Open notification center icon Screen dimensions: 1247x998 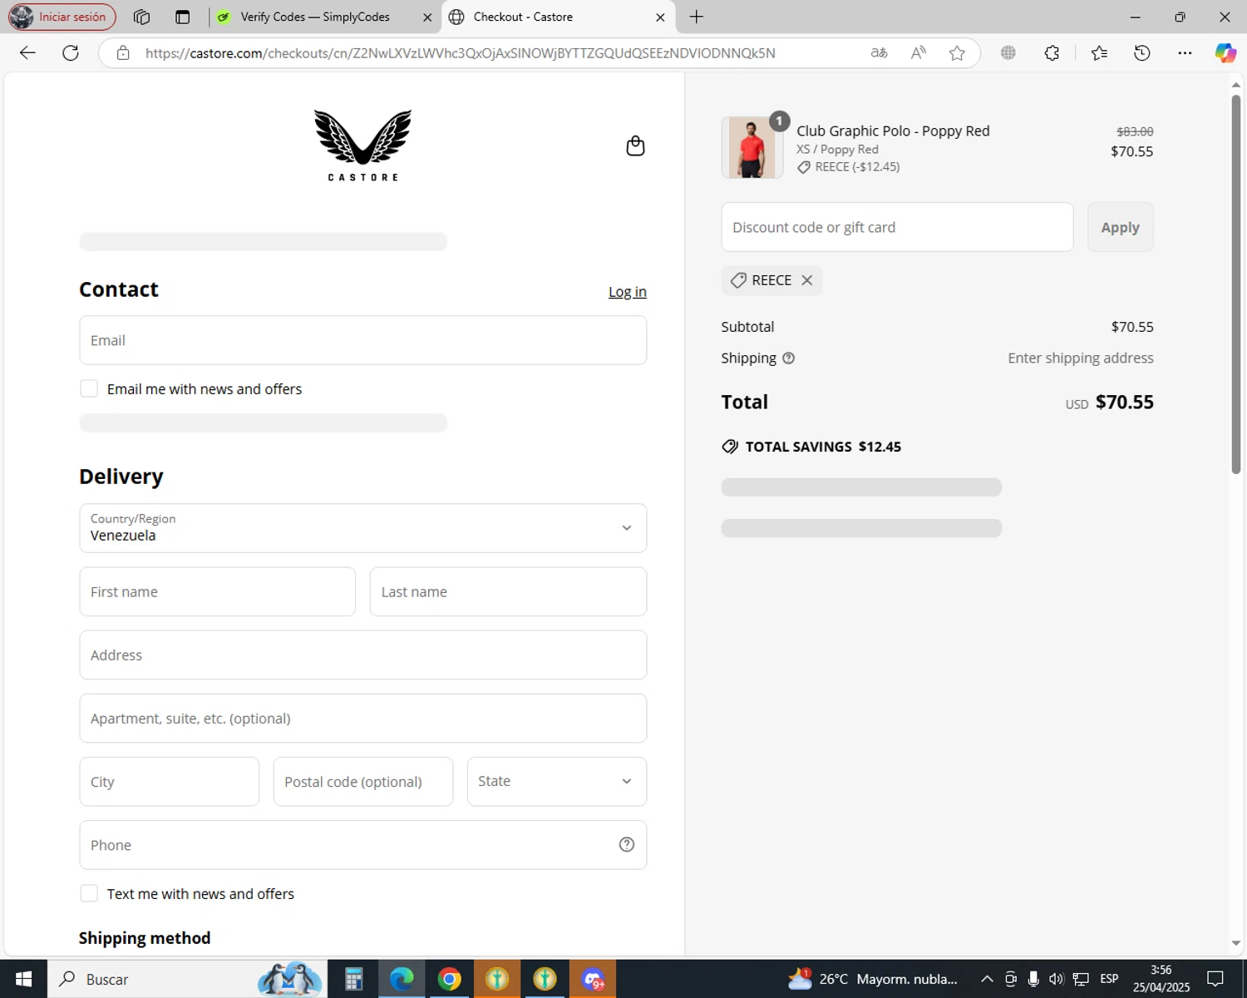coord(1215,979)
